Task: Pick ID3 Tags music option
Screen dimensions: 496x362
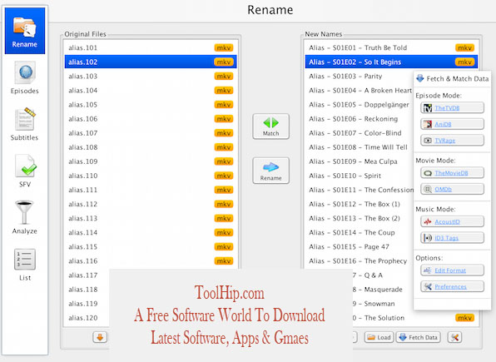Action: (x=452, y=238)
